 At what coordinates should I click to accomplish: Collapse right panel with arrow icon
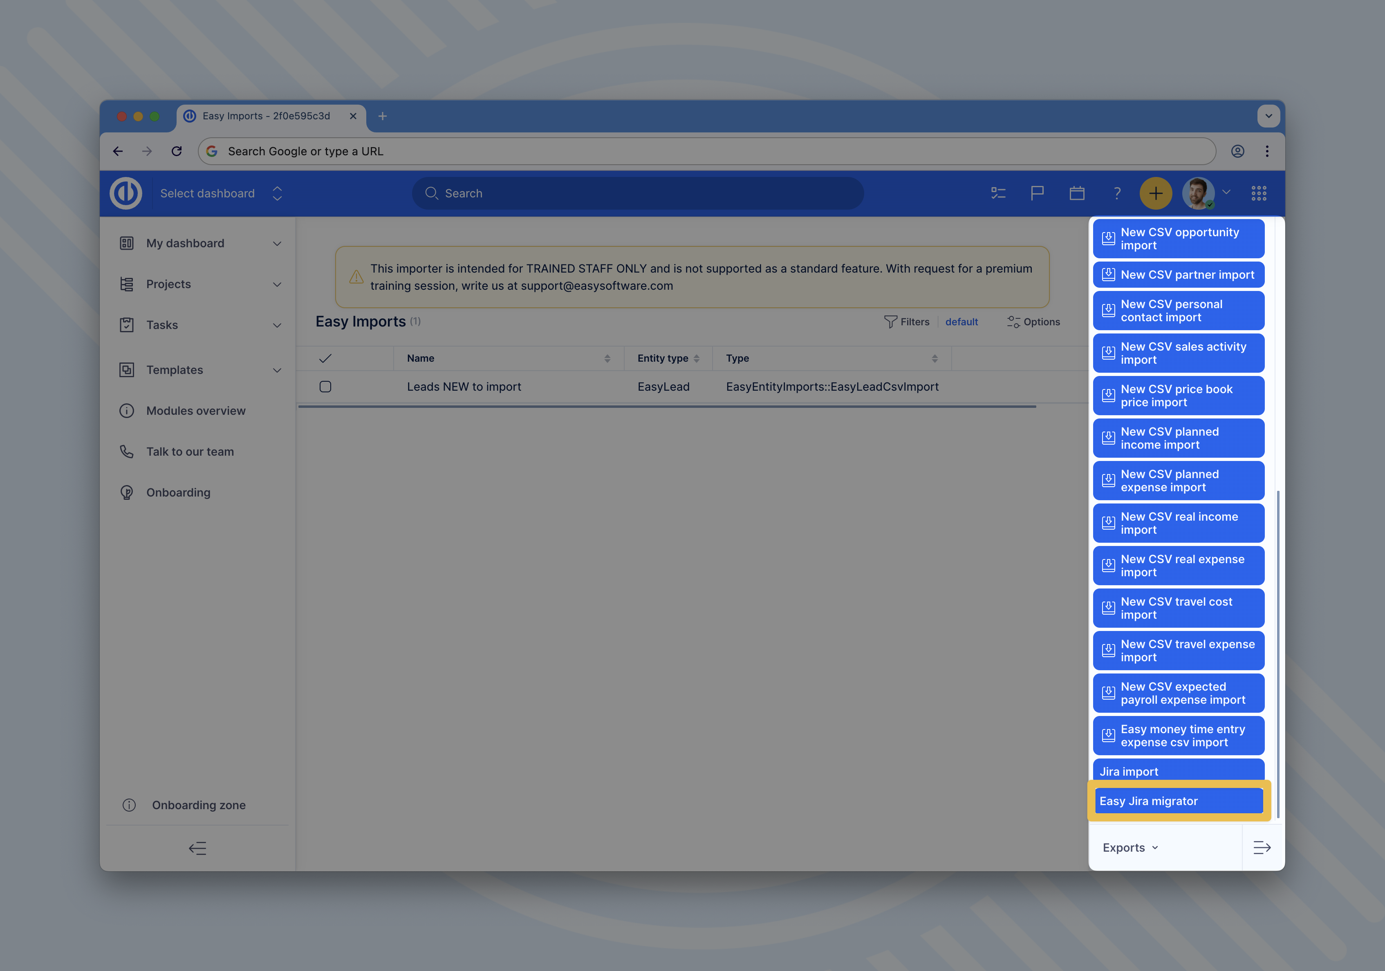tap(1262, 847)
